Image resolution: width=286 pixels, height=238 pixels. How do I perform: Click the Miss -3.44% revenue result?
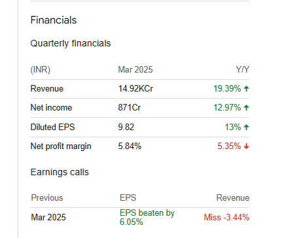(226, 217)
